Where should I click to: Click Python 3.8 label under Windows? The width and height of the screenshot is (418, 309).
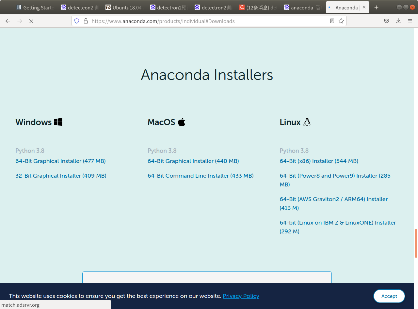30,151
